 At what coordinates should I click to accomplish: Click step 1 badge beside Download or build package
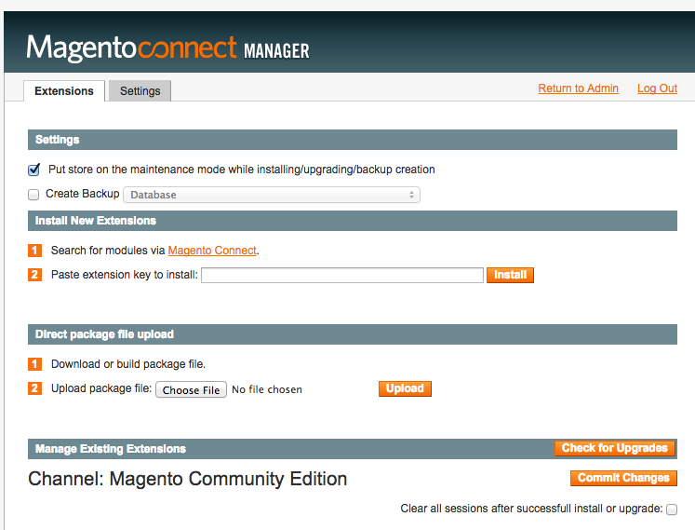[x=34, y=364]
